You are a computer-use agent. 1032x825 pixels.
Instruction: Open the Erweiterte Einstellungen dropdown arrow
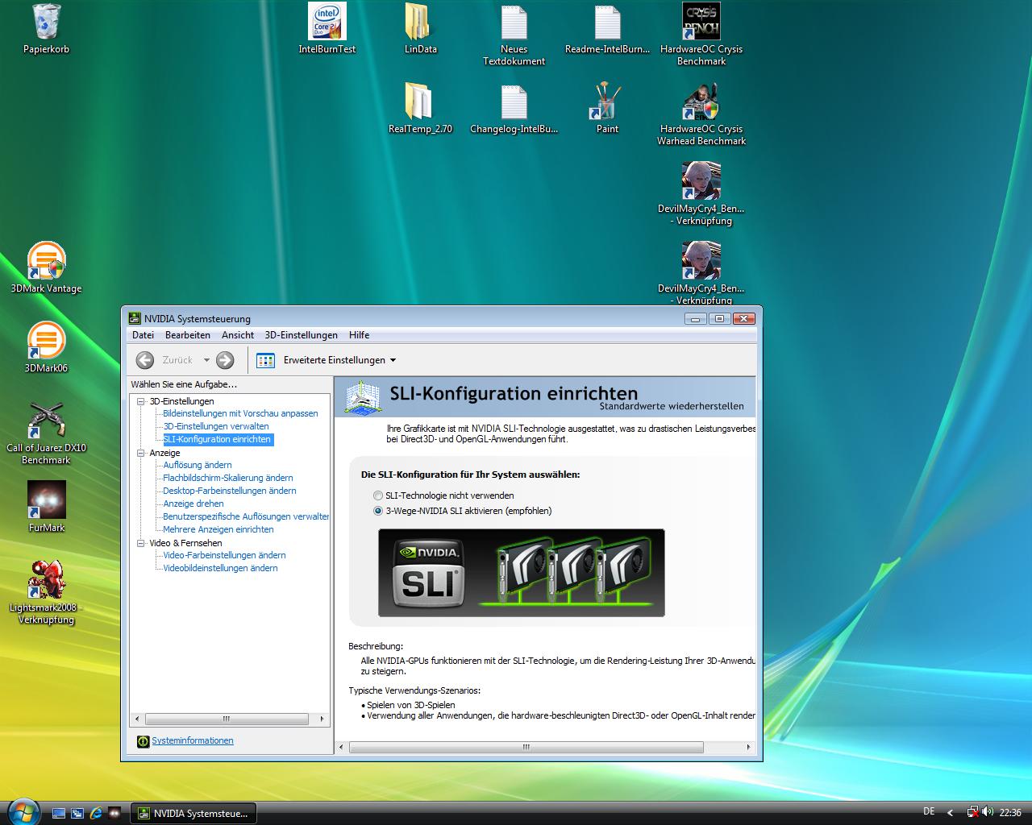pyautogui.click(x=393, y=360)
